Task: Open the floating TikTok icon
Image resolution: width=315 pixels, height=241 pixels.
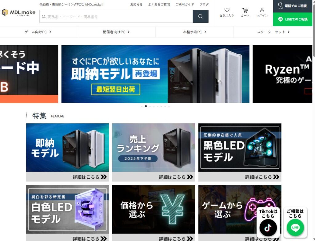Action: point(268,228)
